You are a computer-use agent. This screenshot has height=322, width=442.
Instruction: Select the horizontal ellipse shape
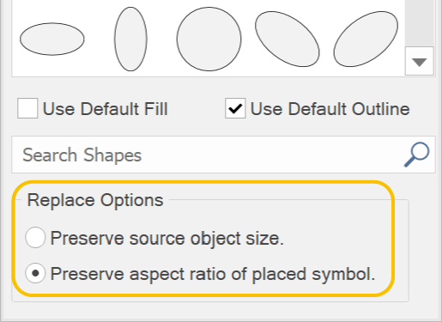[52, 39]
